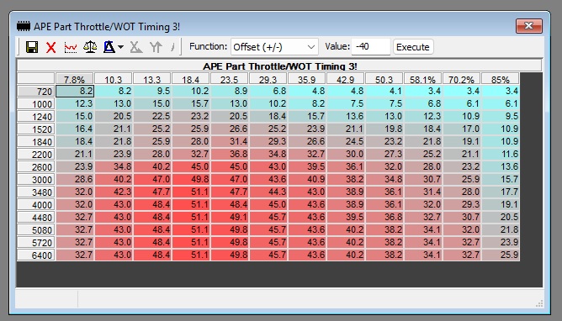Select the 50.3 column header
The width and height of the screenshot is (562, 321).
tap(384, 79)
